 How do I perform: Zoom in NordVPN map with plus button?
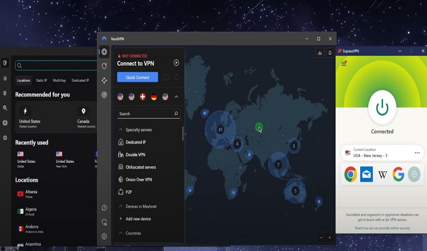(x=330, y=237)
